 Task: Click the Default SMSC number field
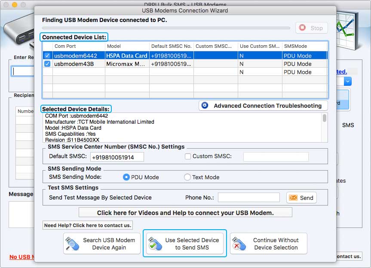[x=117, y=157]
